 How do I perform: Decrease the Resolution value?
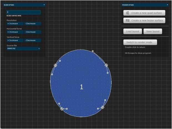pyautogui.click(x=33, y=24)
